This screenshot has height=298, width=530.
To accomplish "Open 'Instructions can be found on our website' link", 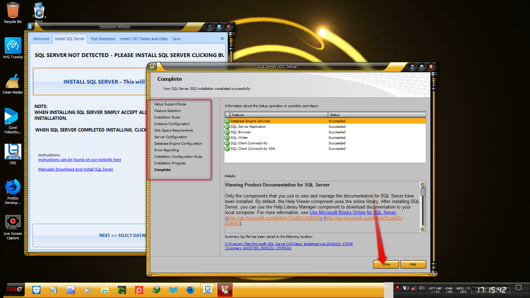I will 79,160.
